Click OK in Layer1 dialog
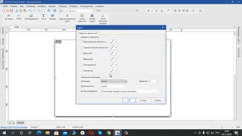 coord(129,100)
